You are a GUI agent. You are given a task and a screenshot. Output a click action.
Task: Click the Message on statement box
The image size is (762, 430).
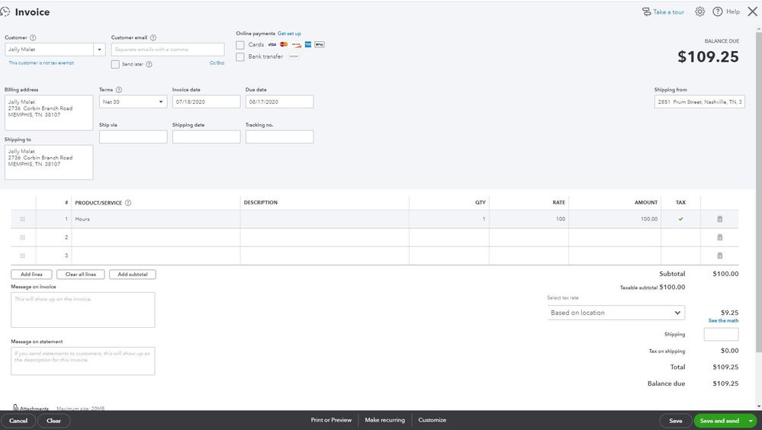[83, 361]
